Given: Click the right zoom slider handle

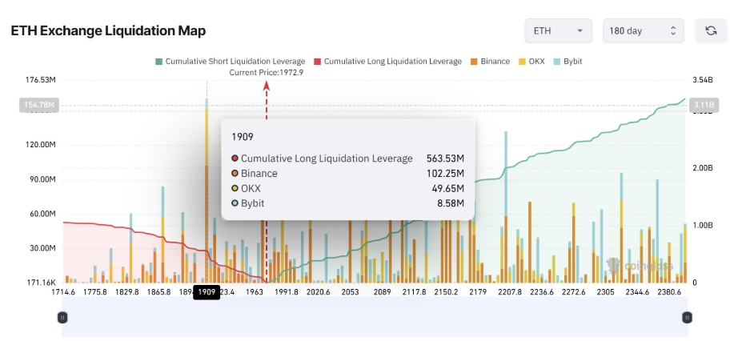Looking at the screenshot, I should coord(687,317).
